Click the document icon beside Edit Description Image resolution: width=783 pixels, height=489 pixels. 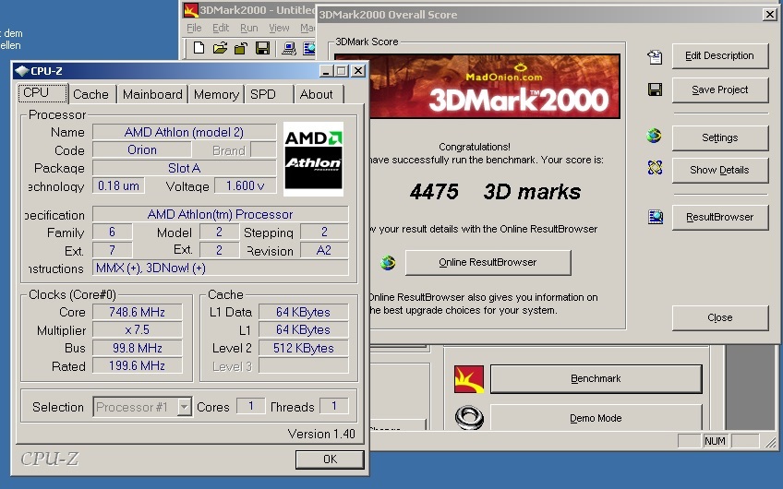655,57
